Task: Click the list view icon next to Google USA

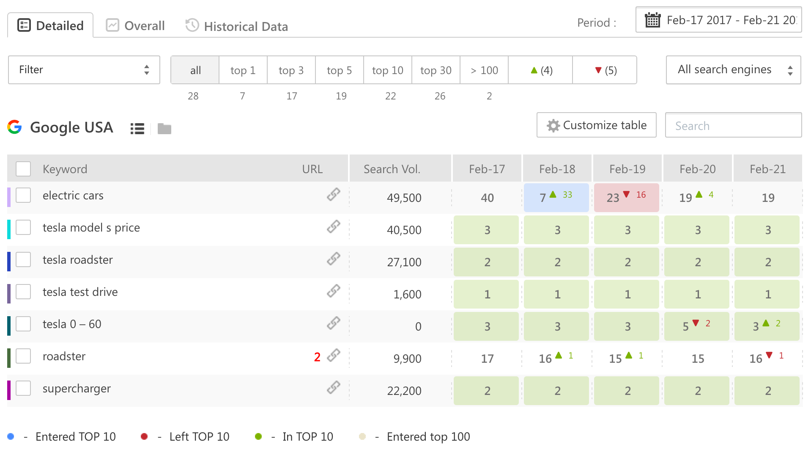Action: 137,128
